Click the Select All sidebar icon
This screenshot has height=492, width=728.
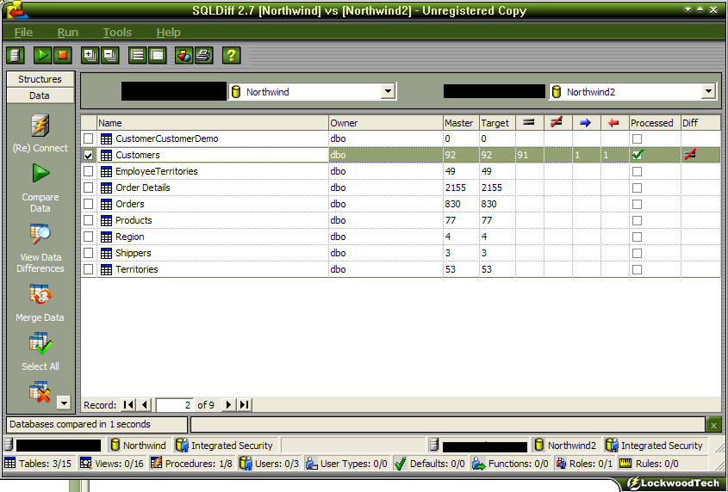point(40,343)
